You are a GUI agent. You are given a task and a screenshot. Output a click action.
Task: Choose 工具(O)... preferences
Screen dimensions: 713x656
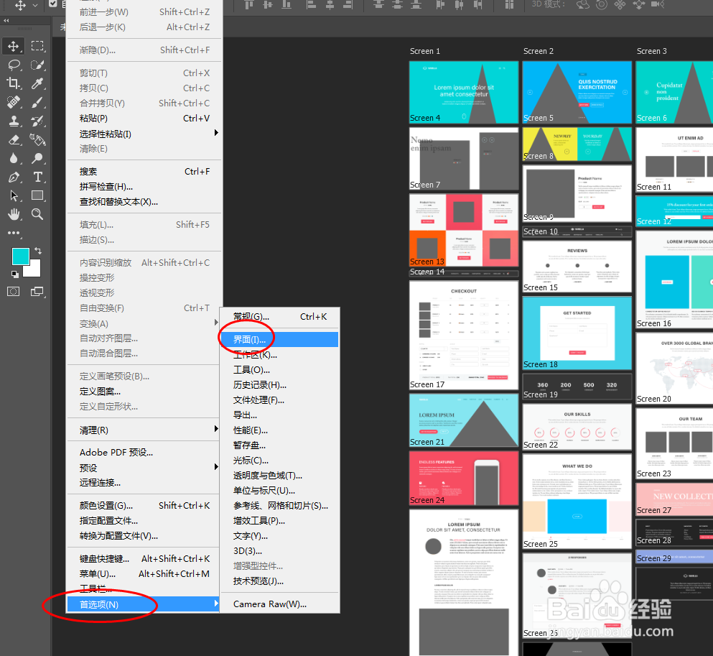click(x=279, y=370)
